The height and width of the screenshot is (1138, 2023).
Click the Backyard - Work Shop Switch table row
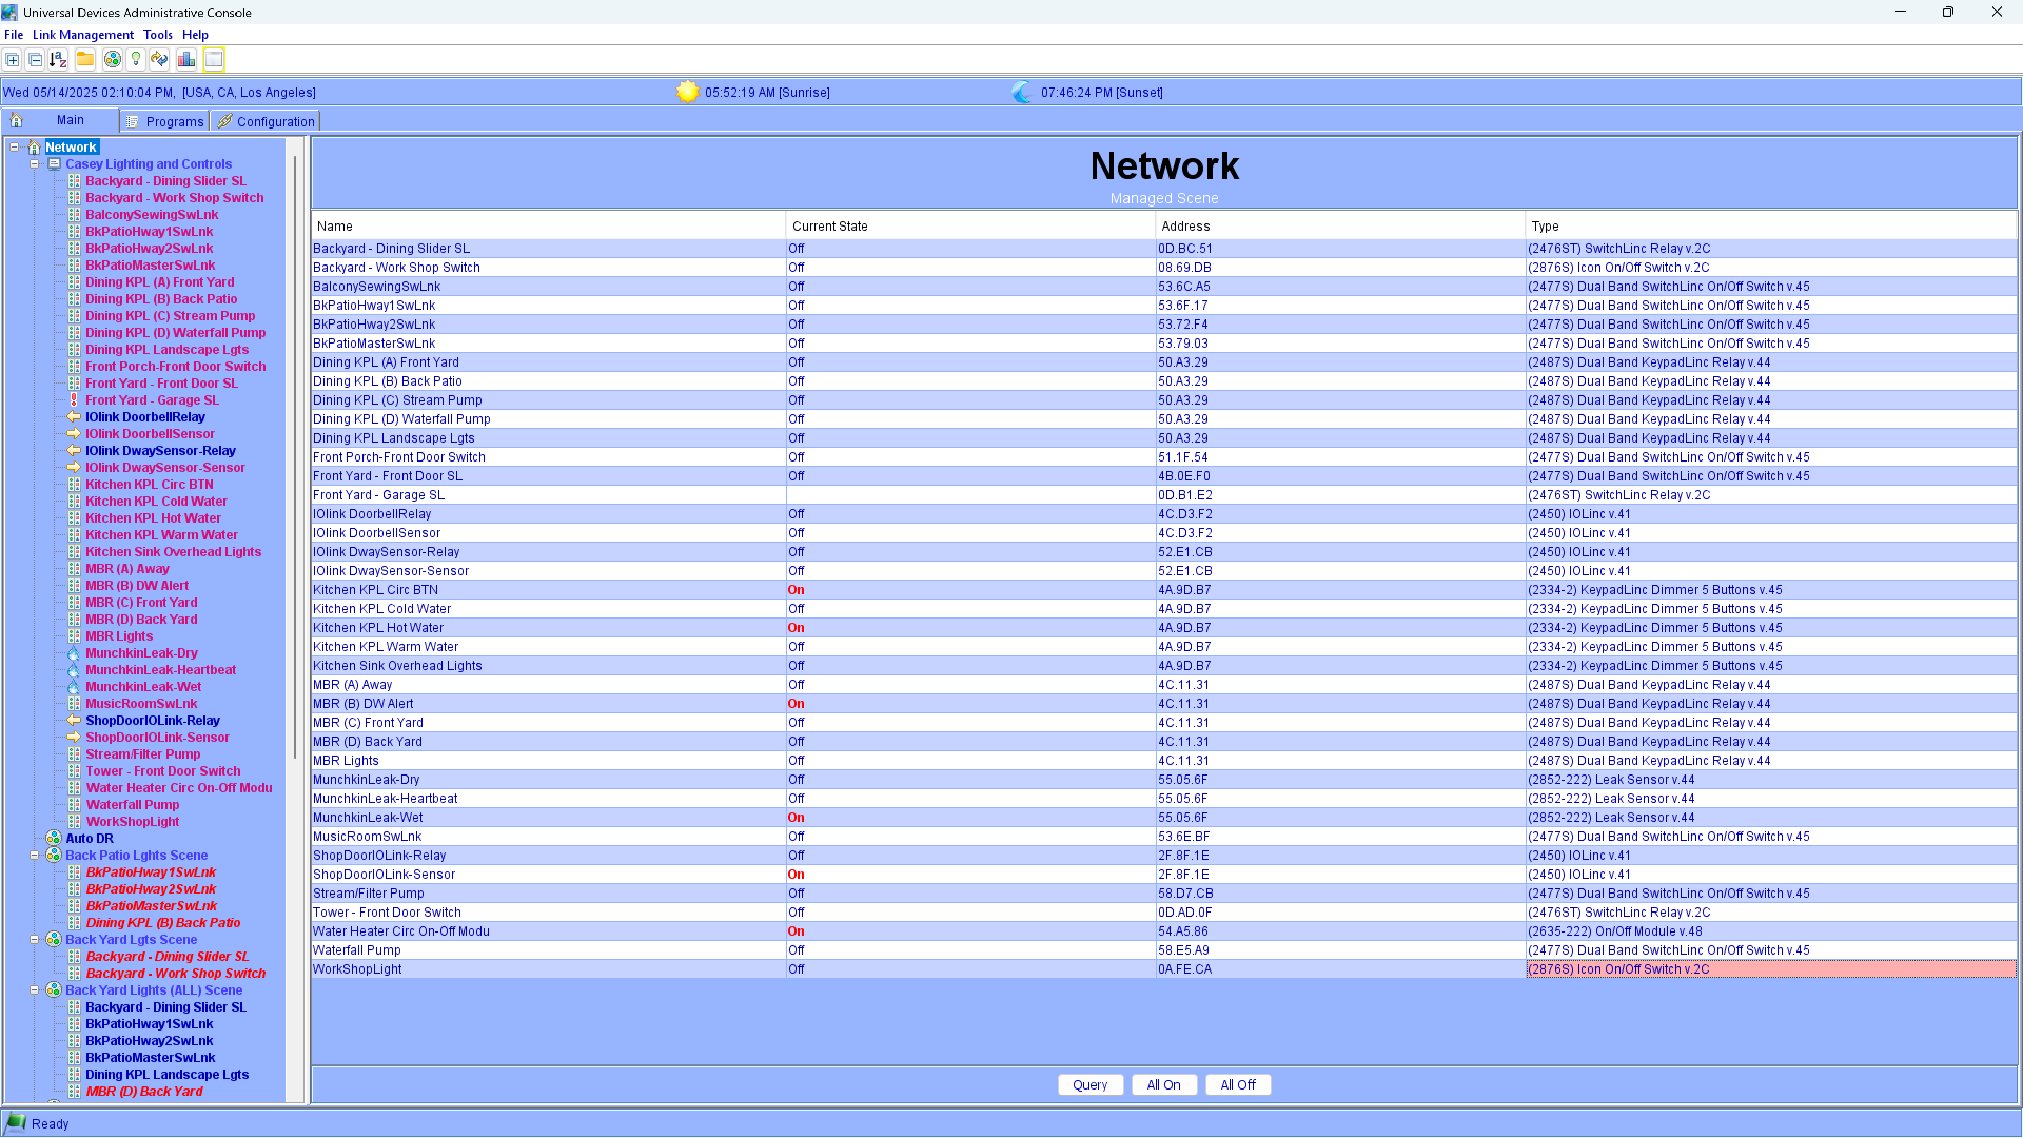[1164, 267]
